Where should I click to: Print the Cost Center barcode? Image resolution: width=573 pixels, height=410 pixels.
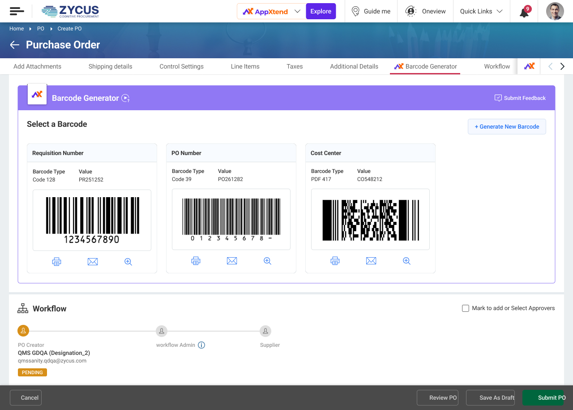(335, 261)
